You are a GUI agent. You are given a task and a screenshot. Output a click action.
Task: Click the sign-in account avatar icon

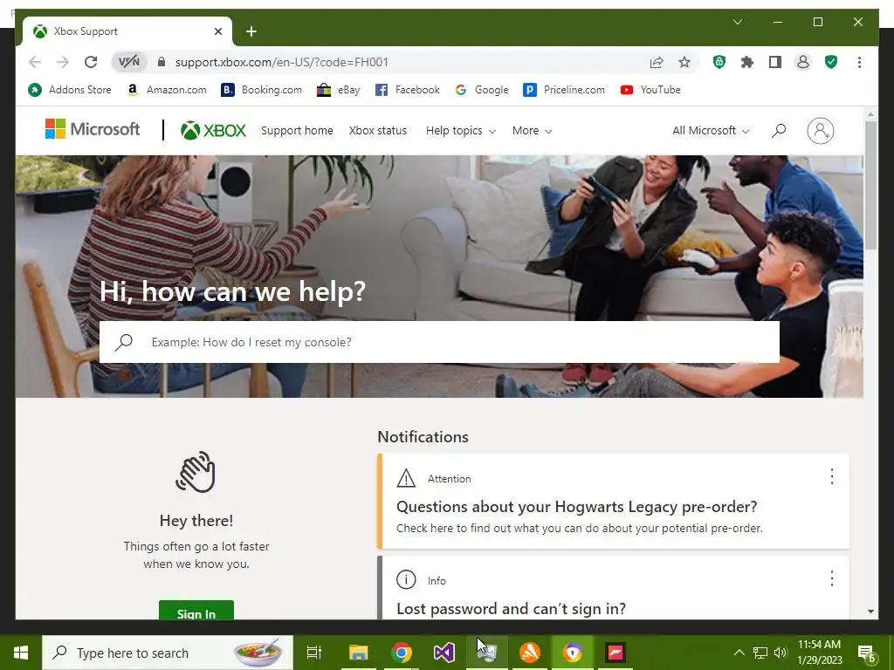pyautogui.click(x=820, y=131)
